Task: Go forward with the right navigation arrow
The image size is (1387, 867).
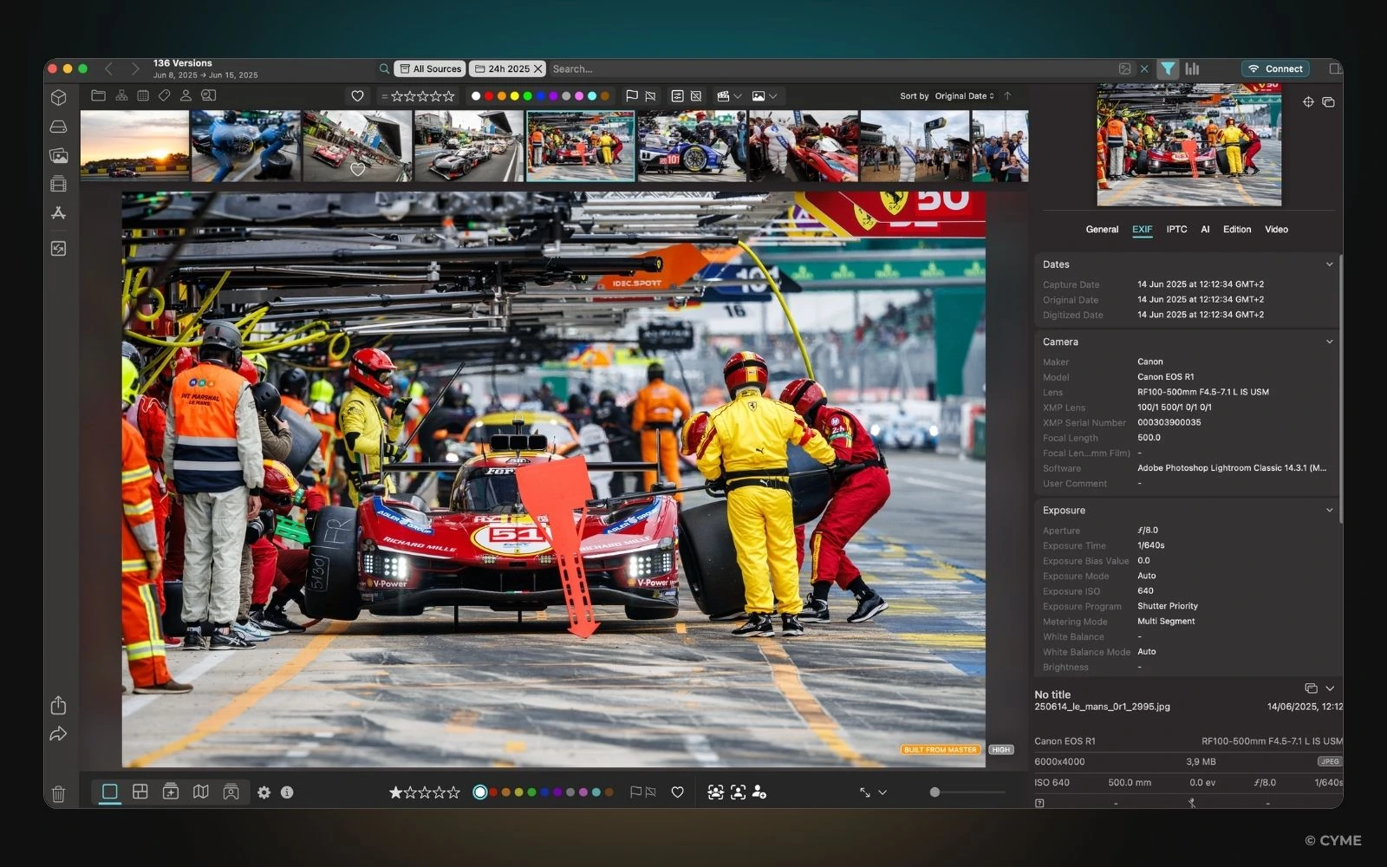Action: [134, 68]
